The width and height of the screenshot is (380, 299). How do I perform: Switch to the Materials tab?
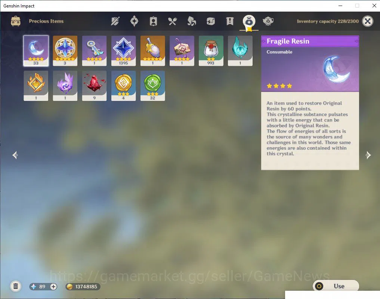pyautogui.click(x=191, y=21)
